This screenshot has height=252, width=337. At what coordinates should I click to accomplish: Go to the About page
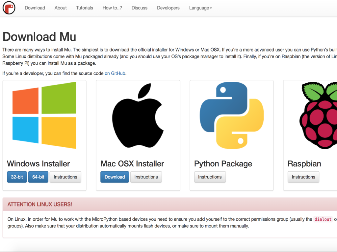point(61,8)
